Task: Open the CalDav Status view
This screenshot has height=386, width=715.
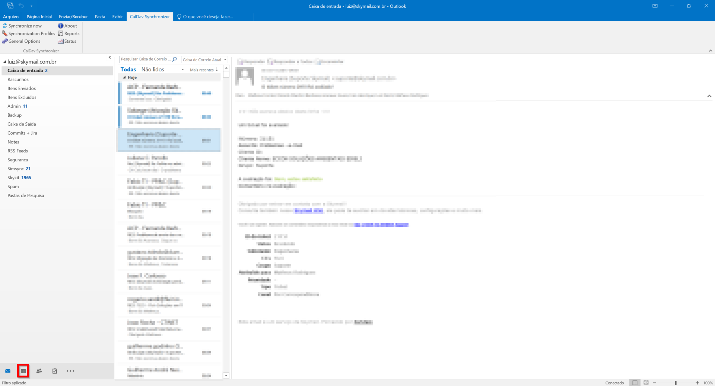Action: (x=67, y=41)
